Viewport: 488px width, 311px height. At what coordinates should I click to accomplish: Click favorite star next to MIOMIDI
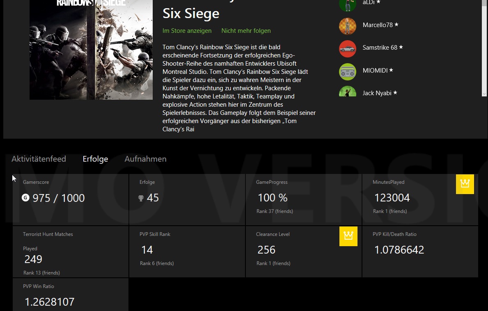click(x=391, y=70)
